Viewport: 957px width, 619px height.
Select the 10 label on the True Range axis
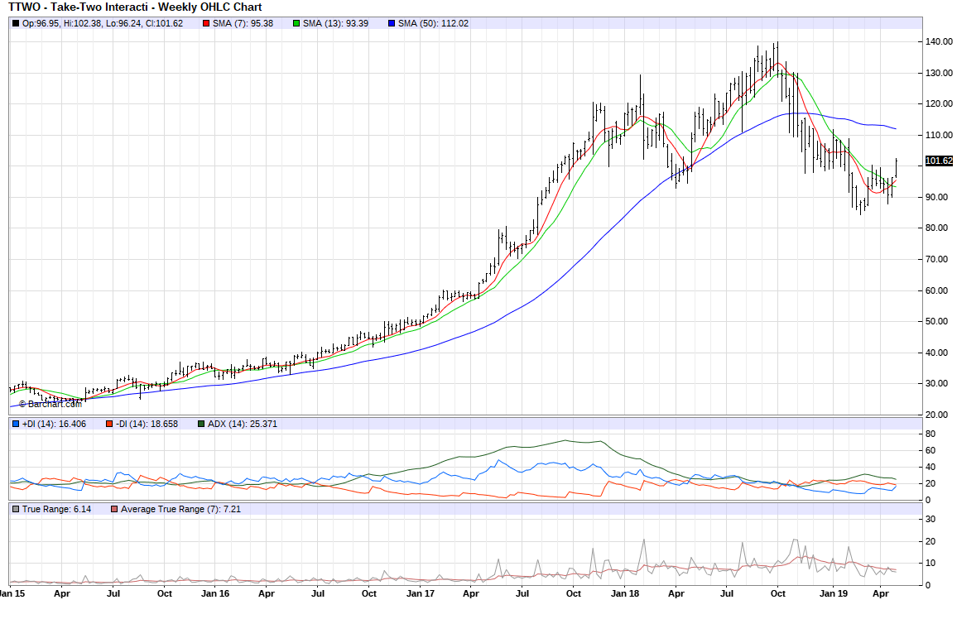(x=931, y=564)
